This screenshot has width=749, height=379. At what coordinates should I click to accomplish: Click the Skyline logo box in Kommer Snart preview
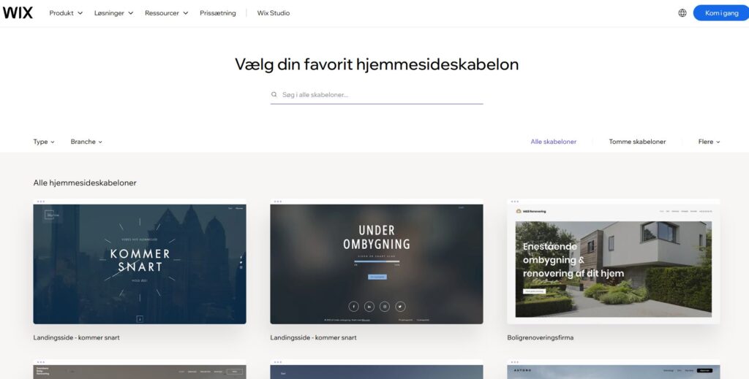53,215
